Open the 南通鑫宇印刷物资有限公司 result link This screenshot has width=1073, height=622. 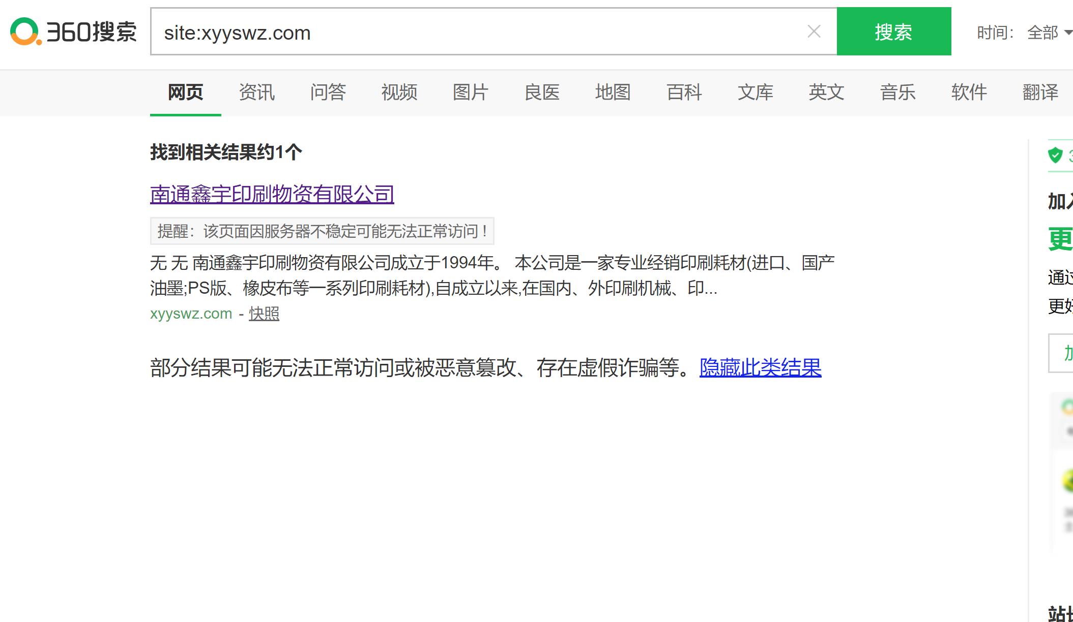coord(271,194)
